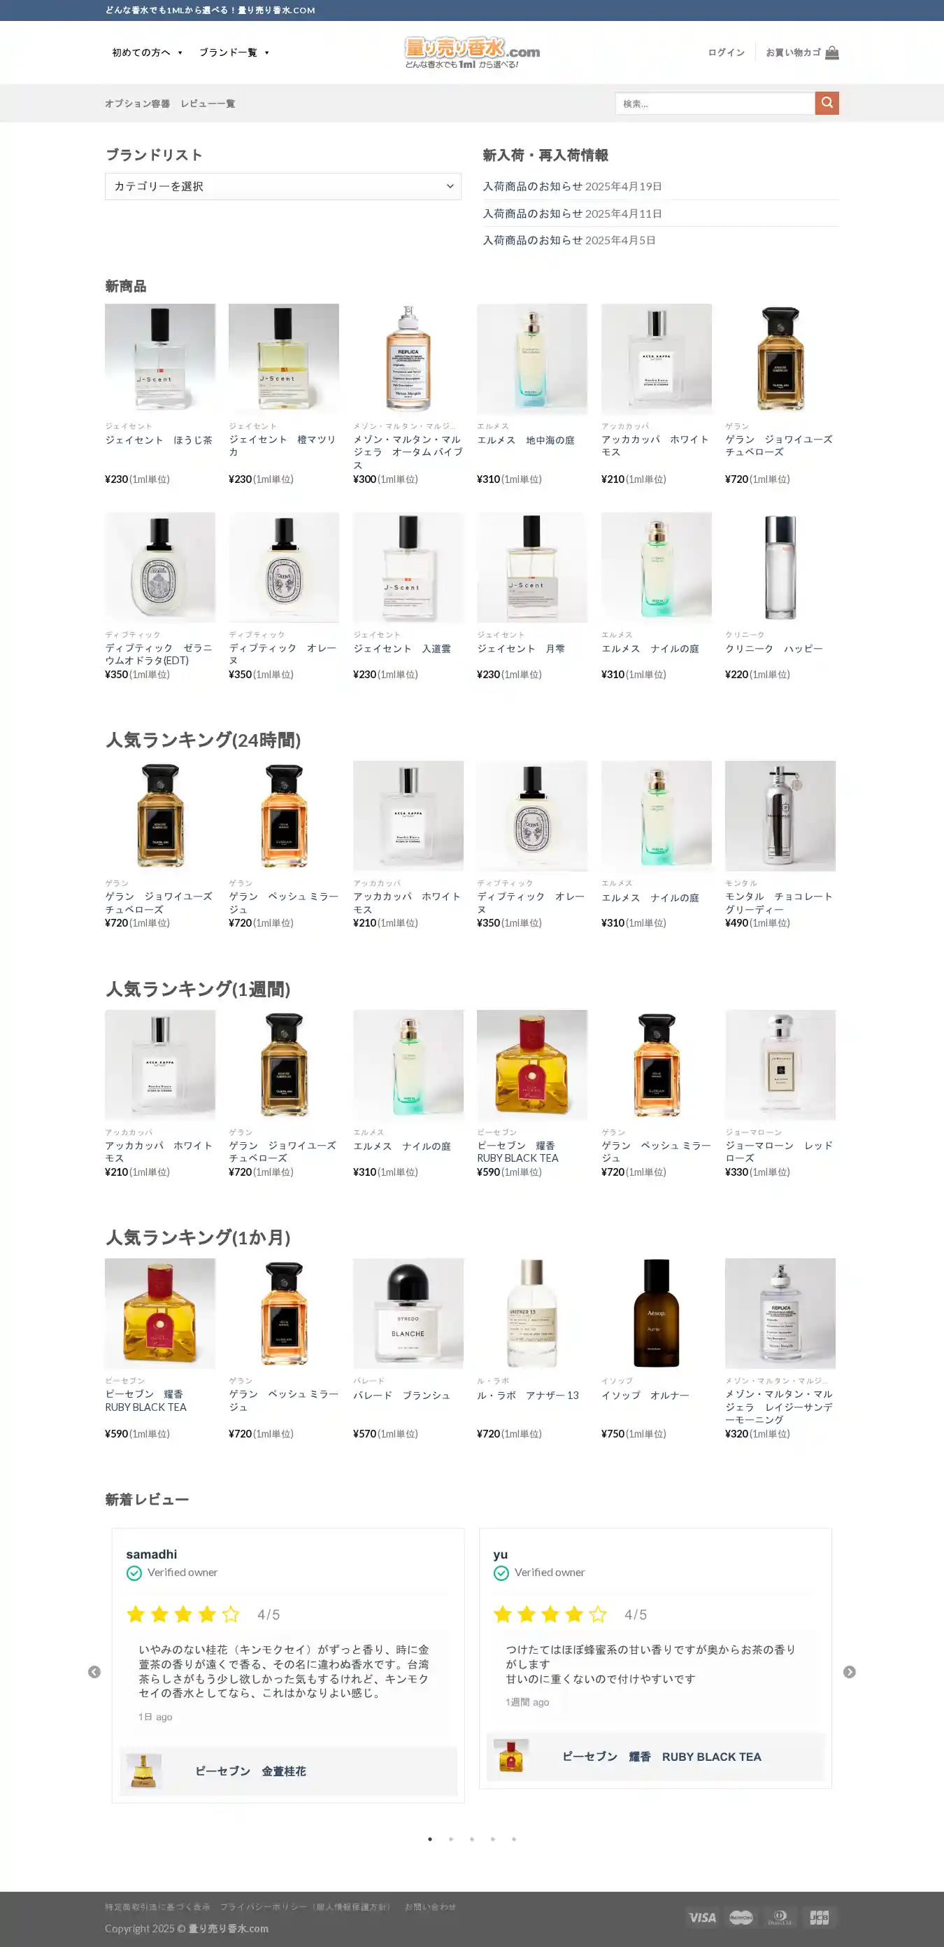The image size is (944, 1947).
Task: Click the バレード ブランシュ product thumbnail
Action: point(408,1313)
